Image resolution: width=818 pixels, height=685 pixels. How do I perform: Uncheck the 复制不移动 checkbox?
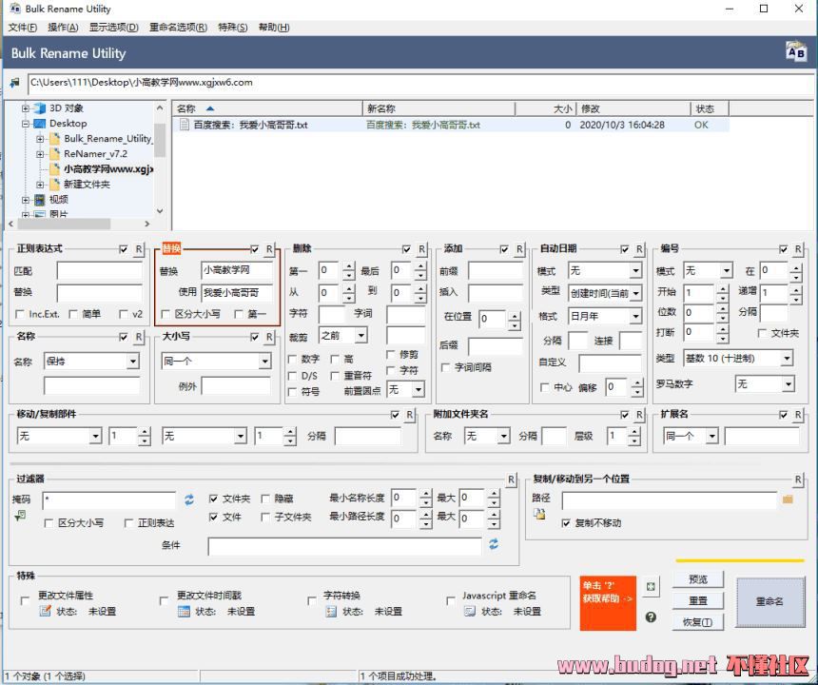pyautogui.click(x=566, y=522)
